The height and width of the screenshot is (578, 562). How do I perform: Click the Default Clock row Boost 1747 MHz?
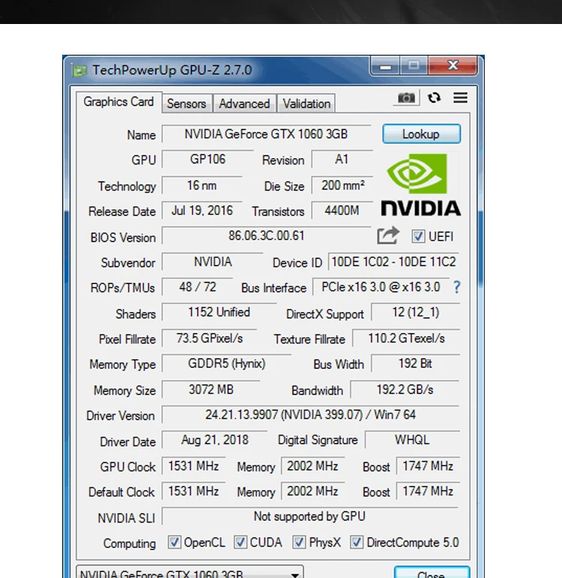point(428,491)
